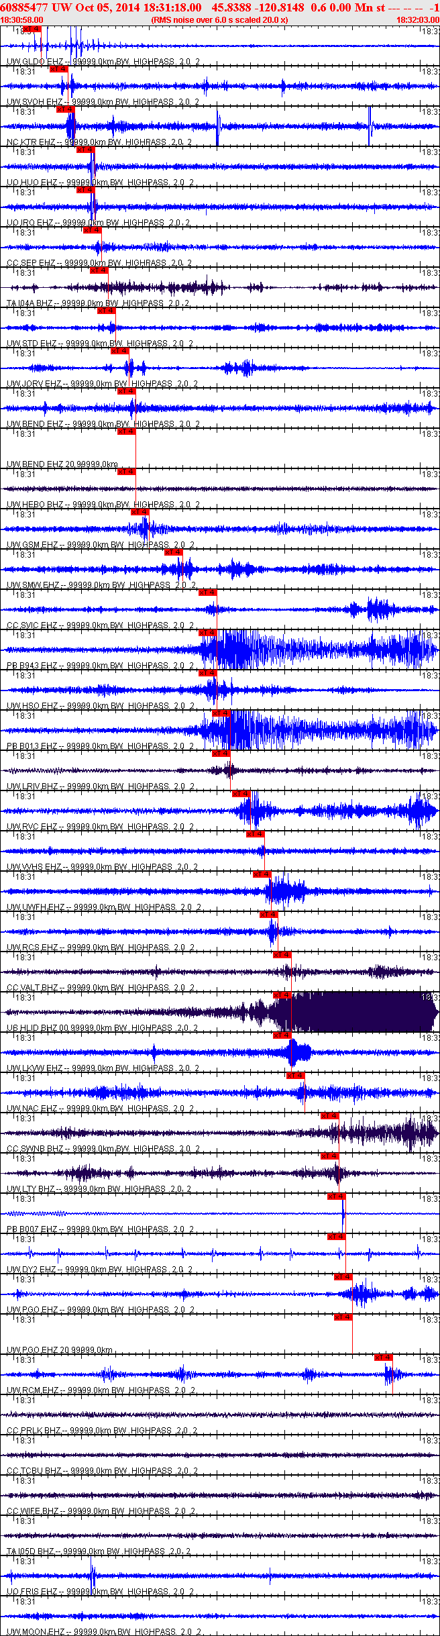Select the UW.GLDO EHZ station label

click(35, 62)
